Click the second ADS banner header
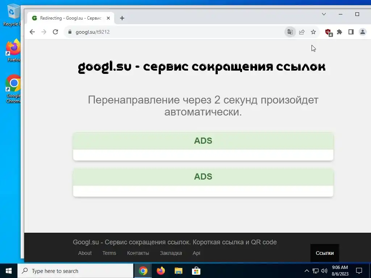371x278 pixels. (203, 177)
